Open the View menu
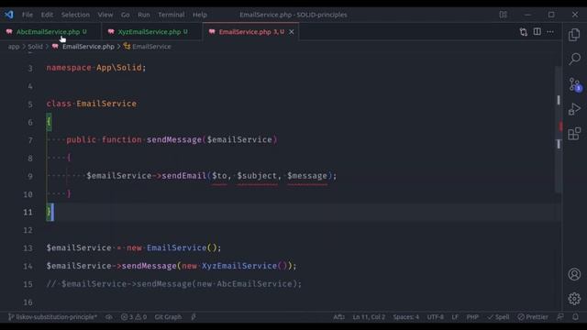Screen dimensions: 587x330 tap(105, 15)
